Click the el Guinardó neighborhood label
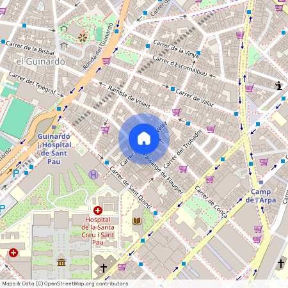Image resolution: width=288 pixels, height=288 pixels. [41, 61]
